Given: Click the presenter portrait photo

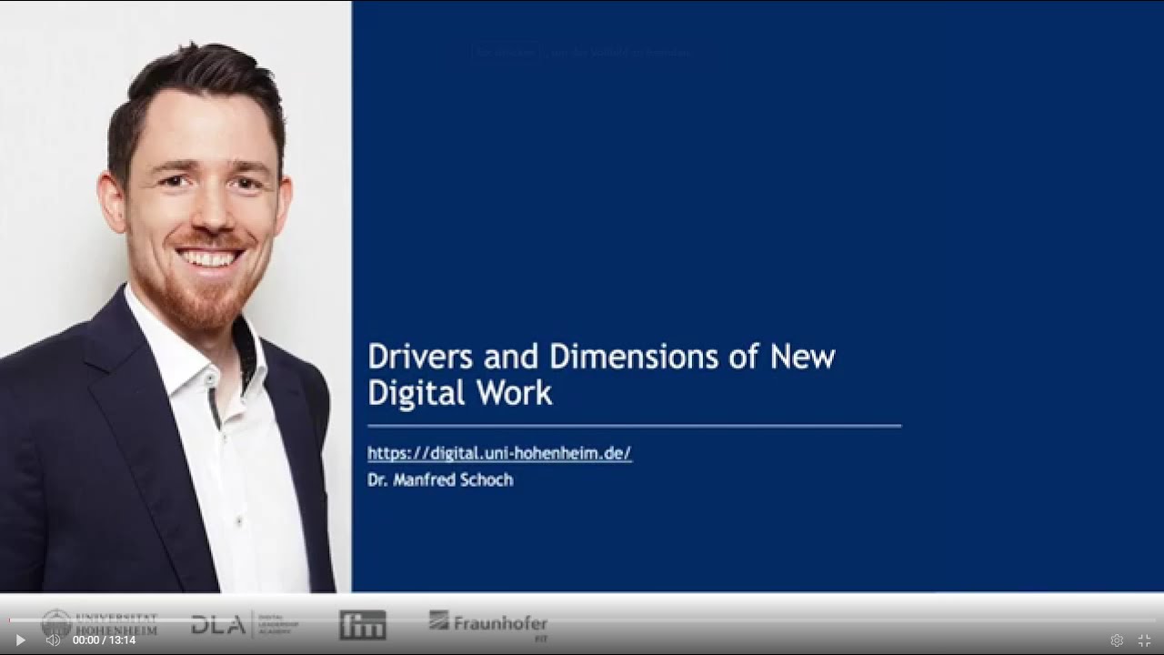Looking at the screenshot, I should pos(176,297).
